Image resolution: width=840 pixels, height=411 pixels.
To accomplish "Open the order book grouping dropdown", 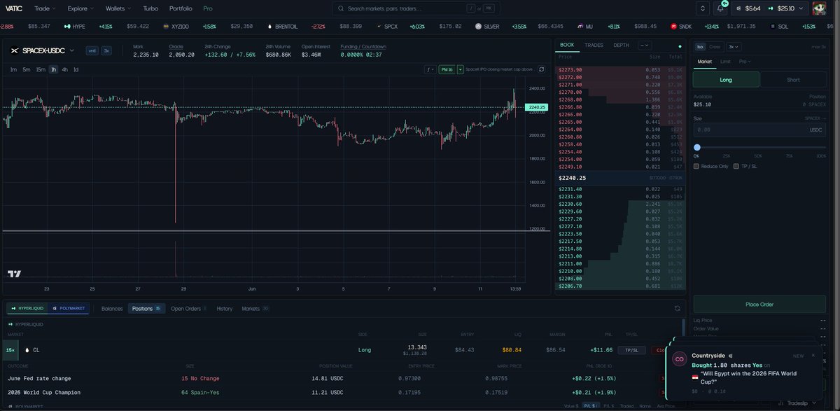I will click(x=644, y=45).
